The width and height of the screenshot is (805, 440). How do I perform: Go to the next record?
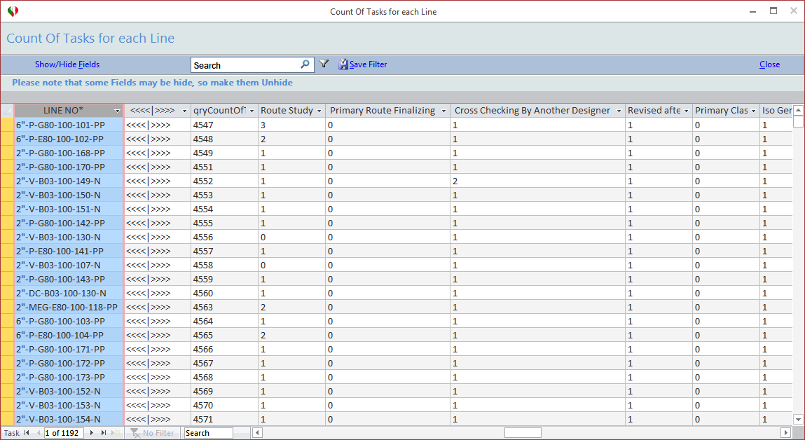(x=92, y=433)
